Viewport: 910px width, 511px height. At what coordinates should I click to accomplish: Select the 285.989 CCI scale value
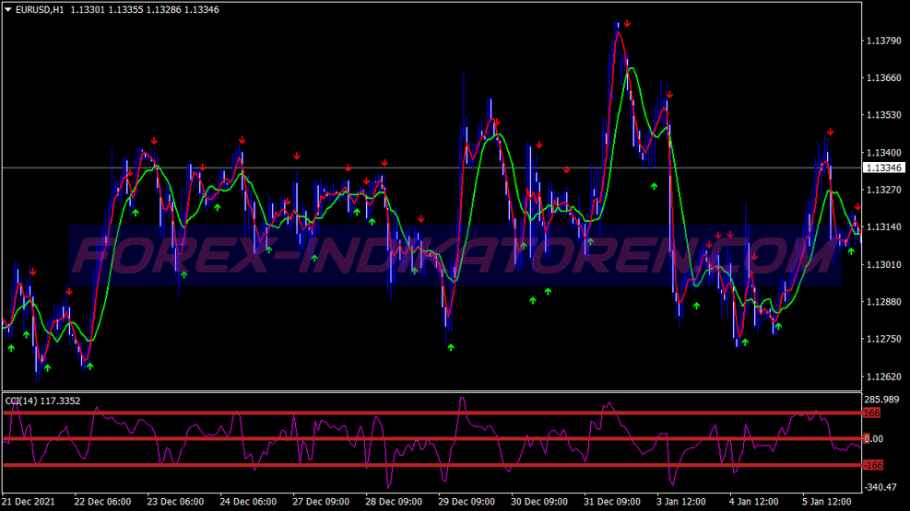pyautogui.click(x=881, y=400)
